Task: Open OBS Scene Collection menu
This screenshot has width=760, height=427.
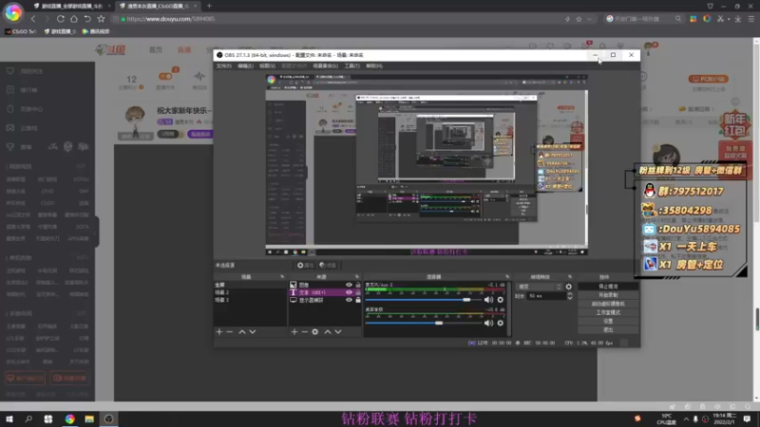Action: pos(325,65)
